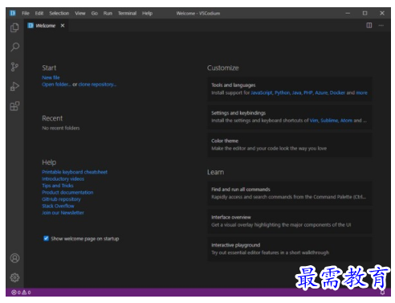
Task: Open the Introductory videos link
Action: [x=63, y=178]
